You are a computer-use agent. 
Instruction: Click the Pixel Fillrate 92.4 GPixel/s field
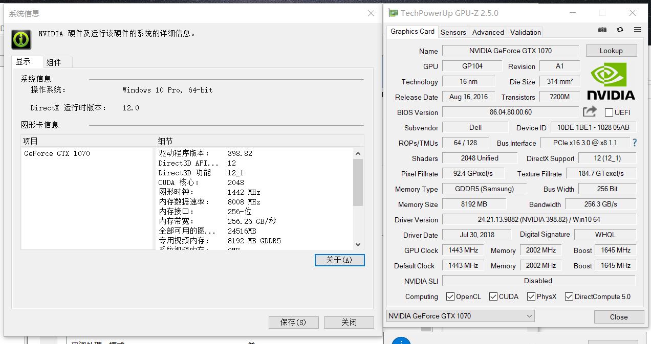473,173
